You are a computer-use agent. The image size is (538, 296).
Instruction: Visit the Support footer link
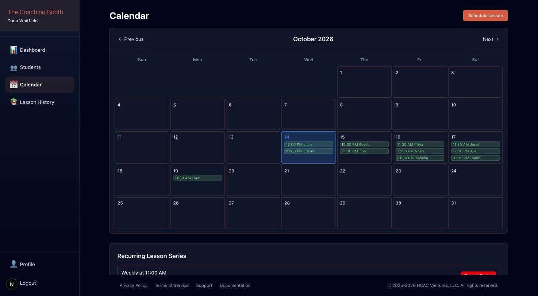pyautogui.click(x=204, y=285)
